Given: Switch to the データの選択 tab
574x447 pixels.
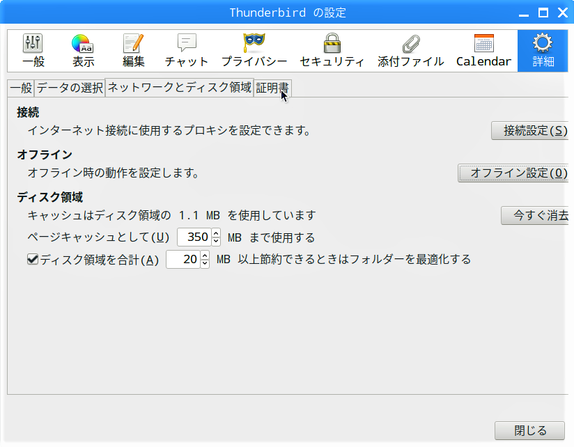Looking at the screenshot, I should click(70, 88).
